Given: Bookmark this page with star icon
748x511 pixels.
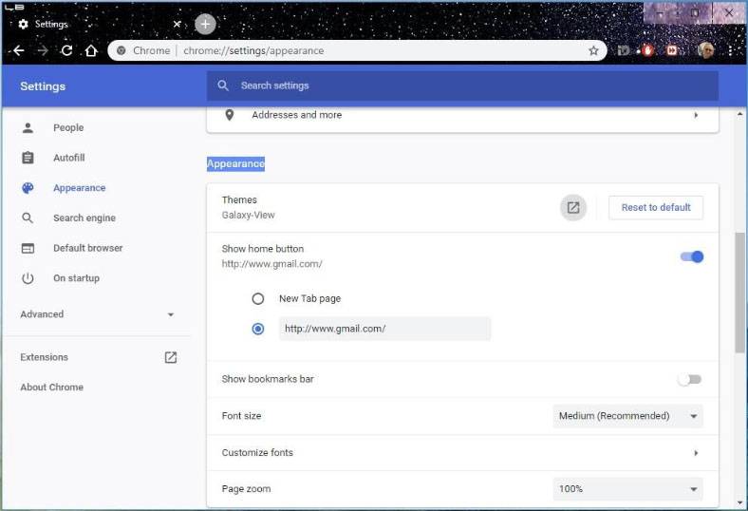Looking at the screenshot, I should [x=593, y=50].
